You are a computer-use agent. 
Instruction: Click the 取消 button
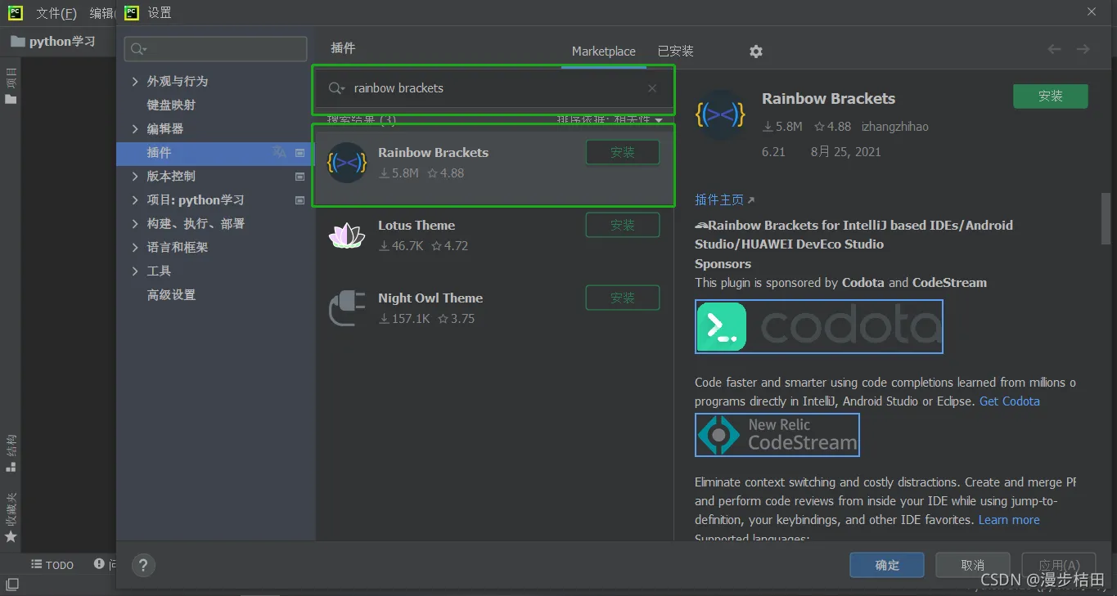point(973,565)
